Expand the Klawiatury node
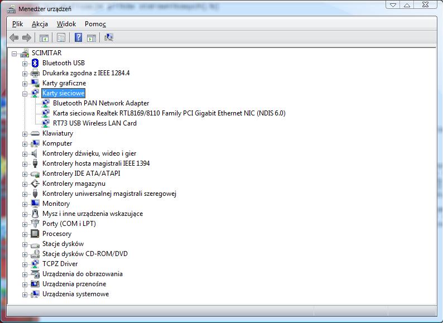The width and height of the screenshot is (443, 323). tap(25, 134)
